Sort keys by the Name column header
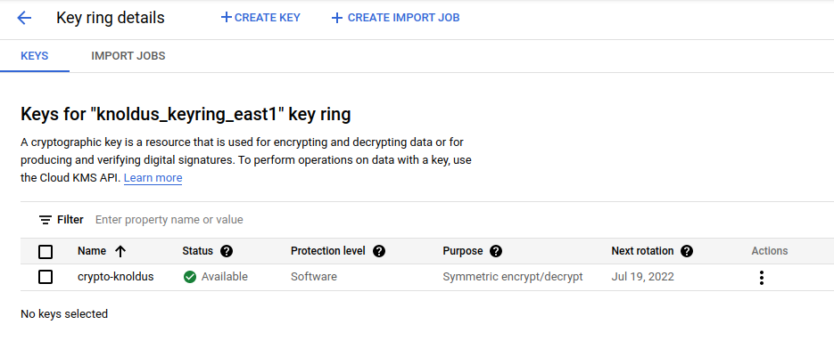 92,251
